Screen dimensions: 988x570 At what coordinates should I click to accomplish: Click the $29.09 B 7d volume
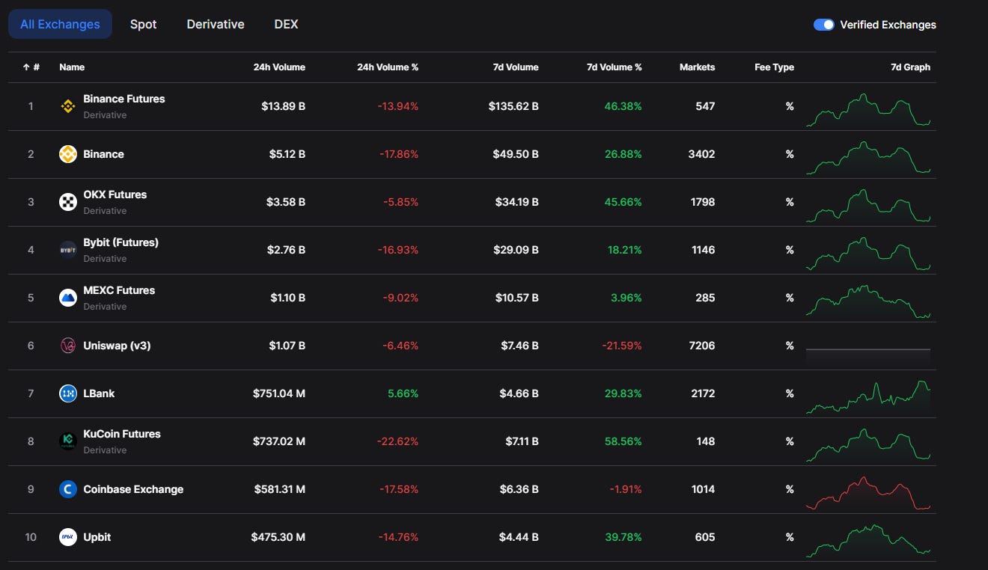[x=516, y=250]
